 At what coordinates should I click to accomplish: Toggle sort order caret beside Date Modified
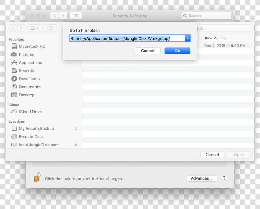click(198, 38)
